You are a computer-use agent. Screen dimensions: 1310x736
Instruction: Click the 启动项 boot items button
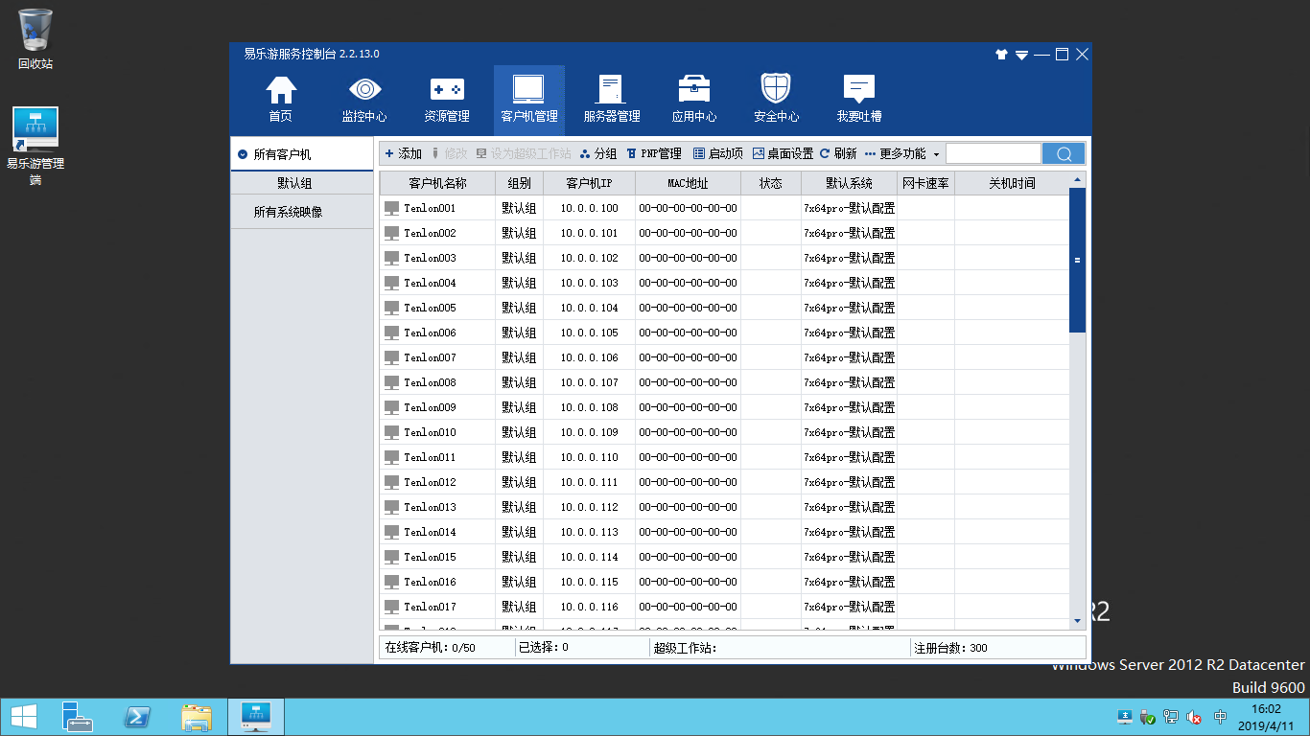point(718,153)
